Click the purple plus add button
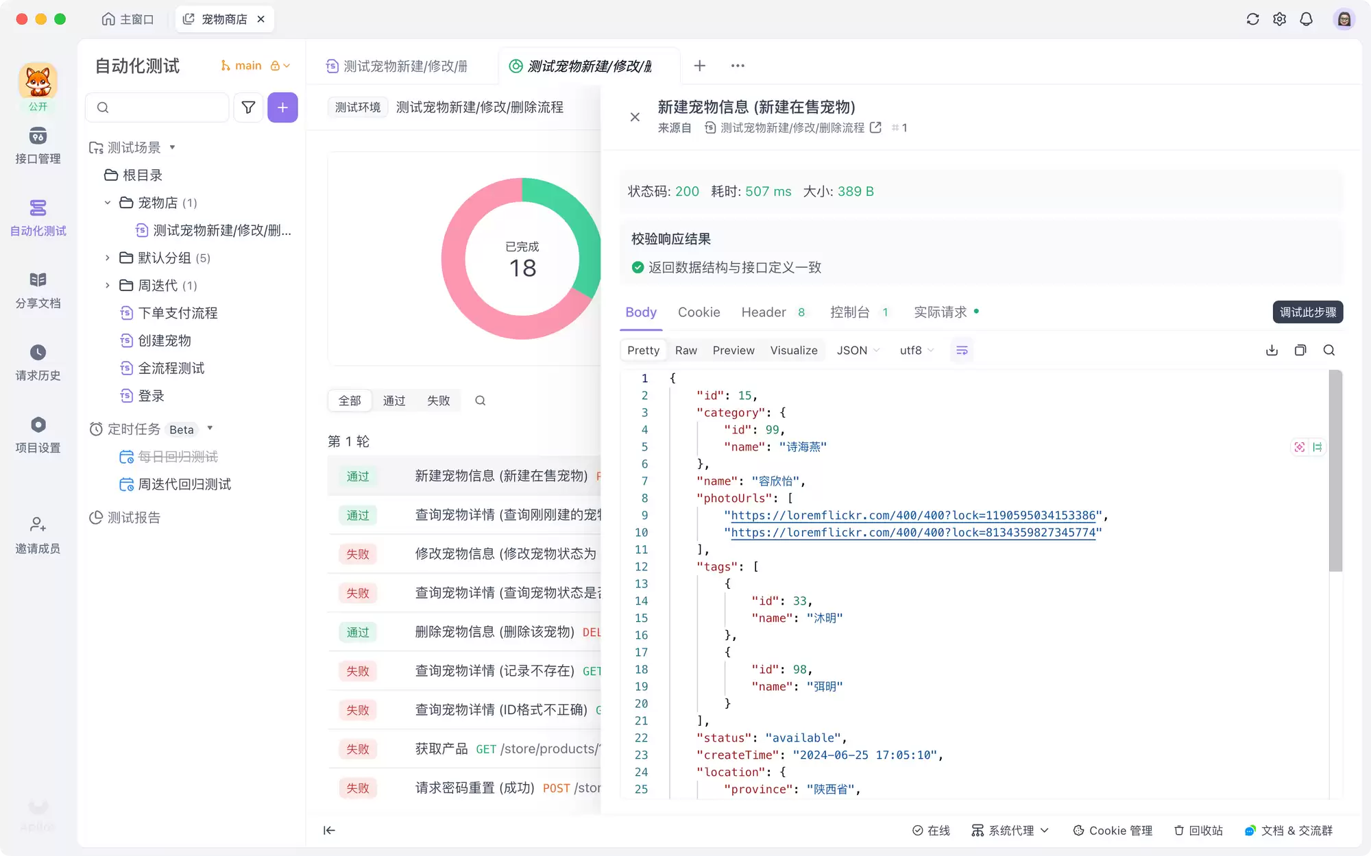Screen dimensions: 1371x856 (x=282, y=108)
